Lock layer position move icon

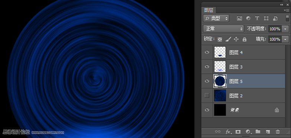point(236,39)
